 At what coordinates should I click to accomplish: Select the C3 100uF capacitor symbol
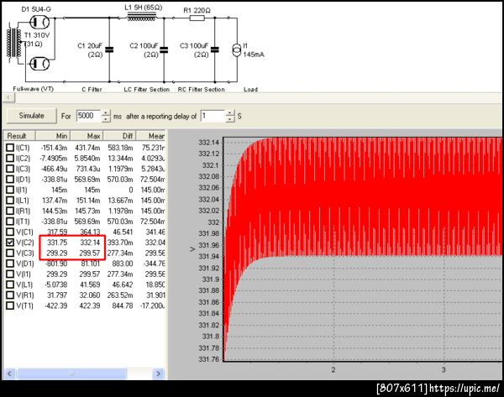click(x=215, y=50)
